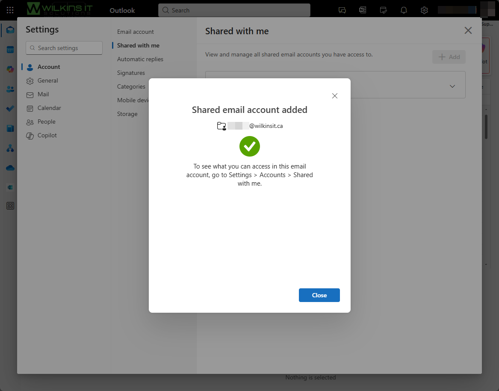The image size is (499, 391).
Task: Open the My Day calendar-check icon
Action: pyautogui.click(x=383, y=10)
